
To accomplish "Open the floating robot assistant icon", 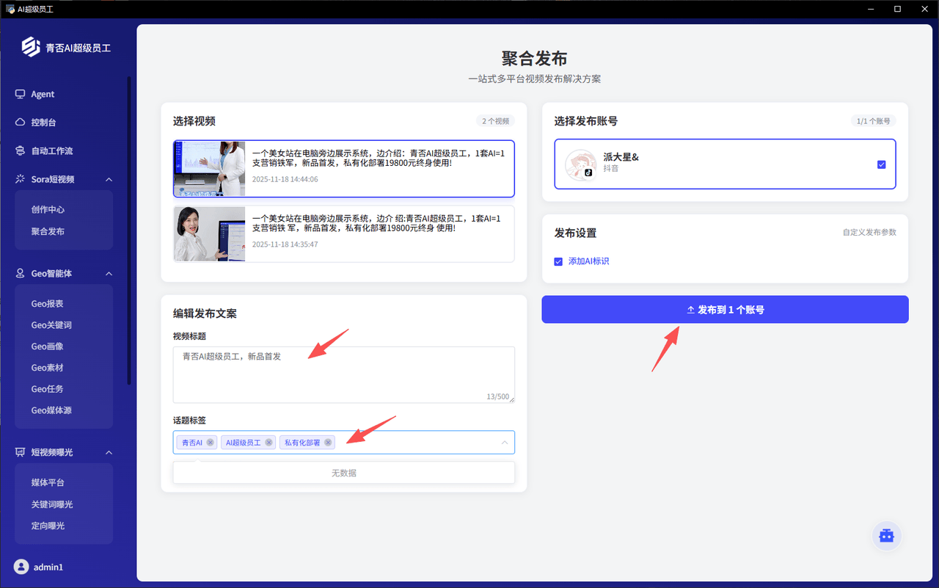I will coord(886,536).
